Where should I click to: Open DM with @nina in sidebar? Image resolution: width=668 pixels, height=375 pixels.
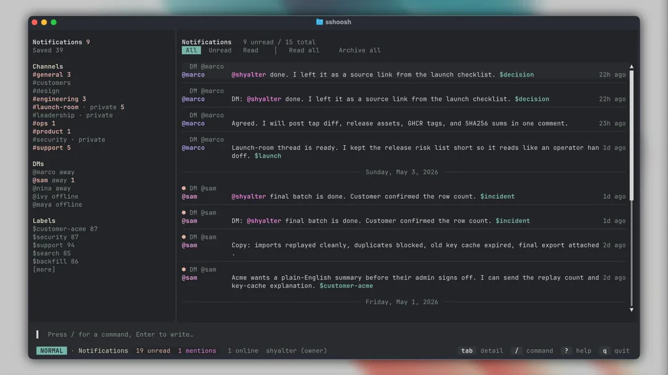coord(51,188)
